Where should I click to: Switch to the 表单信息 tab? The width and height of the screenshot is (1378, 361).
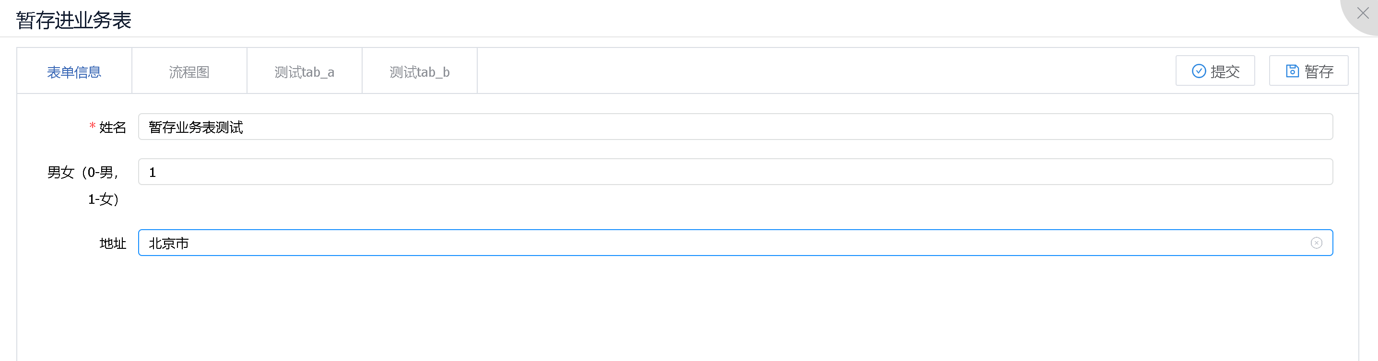74,71
